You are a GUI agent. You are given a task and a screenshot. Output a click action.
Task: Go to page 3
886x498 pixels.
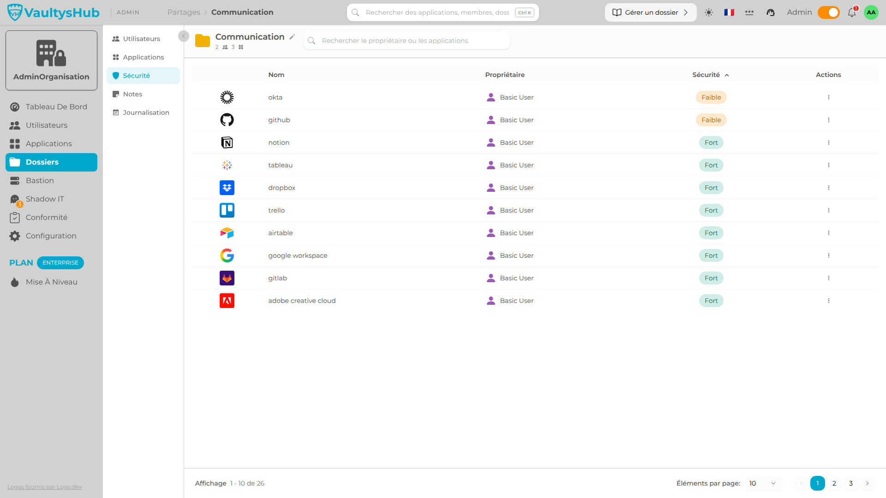coord(851,483)
